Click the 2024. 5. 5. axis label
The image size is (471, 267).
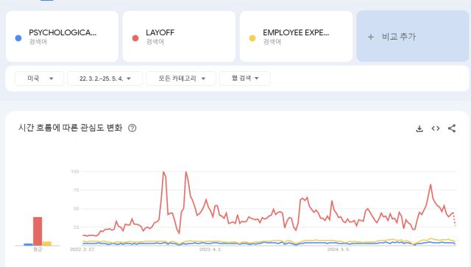pos(339,249)
